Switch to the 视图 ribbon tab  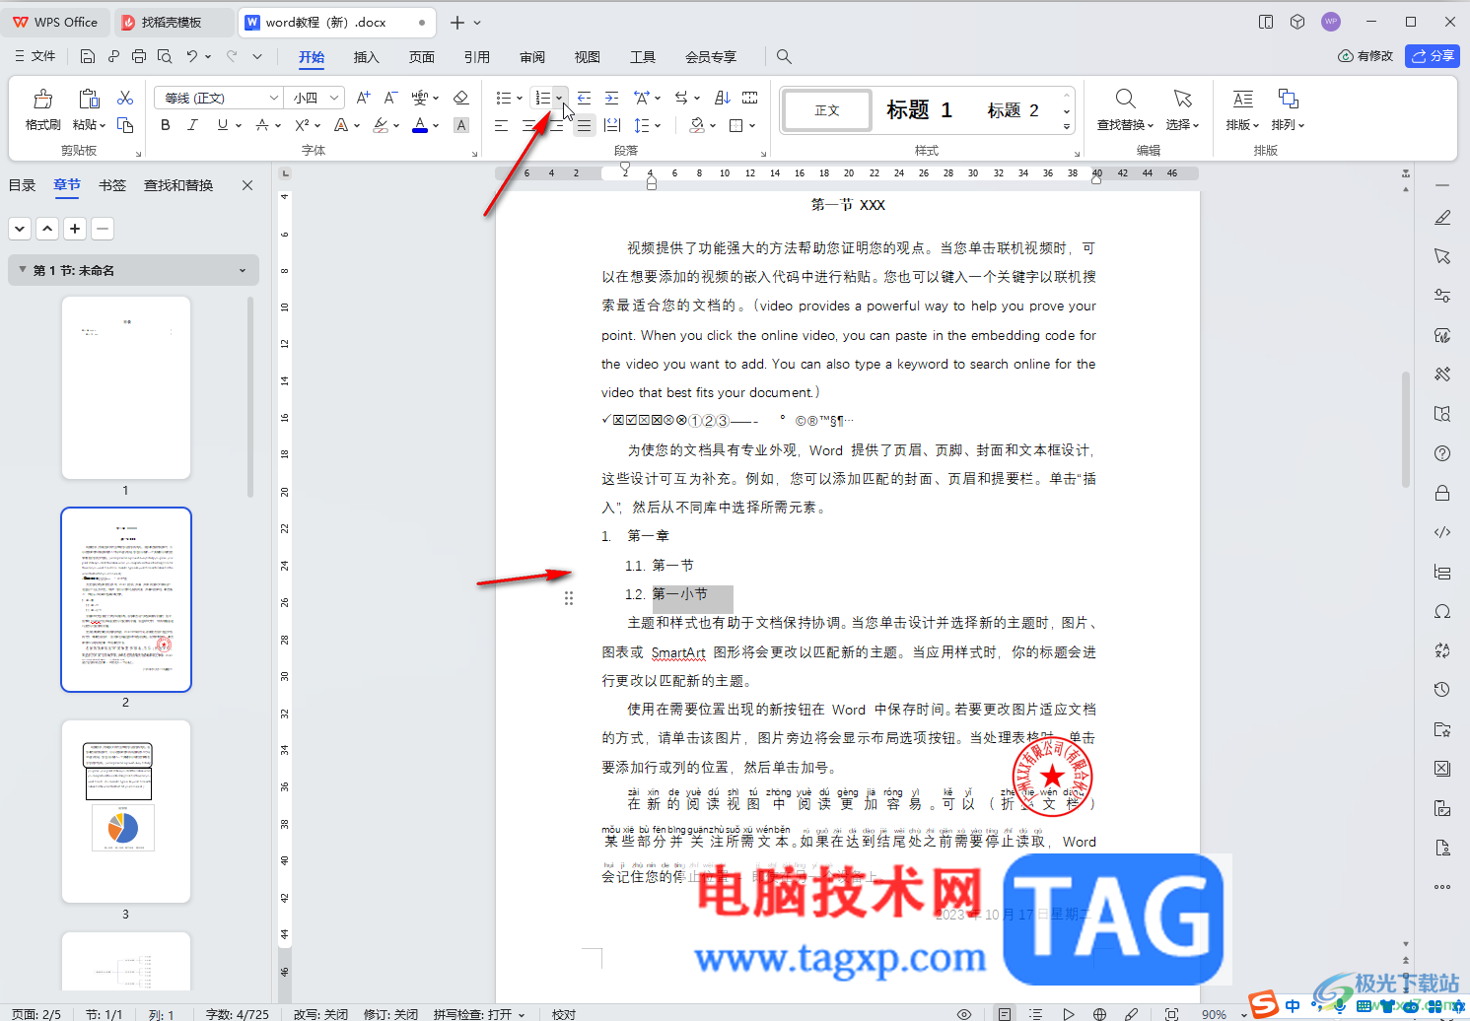(588, 57)
